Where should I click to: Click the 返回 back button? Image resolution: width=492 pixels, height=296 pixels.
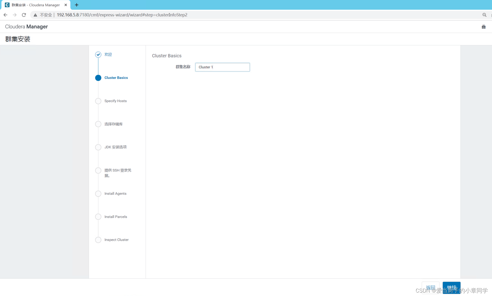tap(431, 288)
